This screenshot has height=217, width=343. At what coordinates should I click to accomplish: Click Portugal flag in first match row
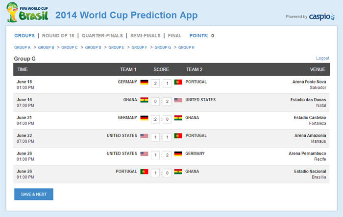[178, 82]
